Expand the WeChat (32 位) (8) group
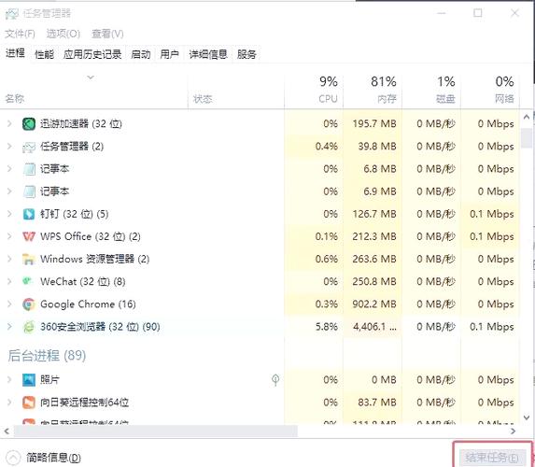Screen dimensions: 535x467 [x=9, y=282]
